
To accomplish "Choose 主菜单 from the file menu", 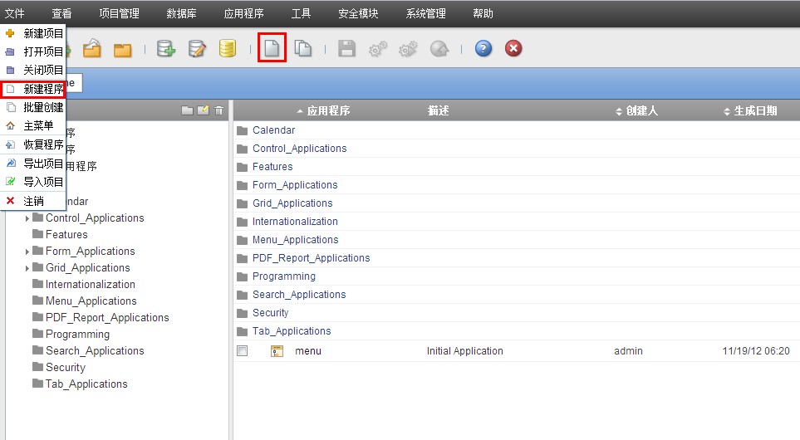I will 32,126.
